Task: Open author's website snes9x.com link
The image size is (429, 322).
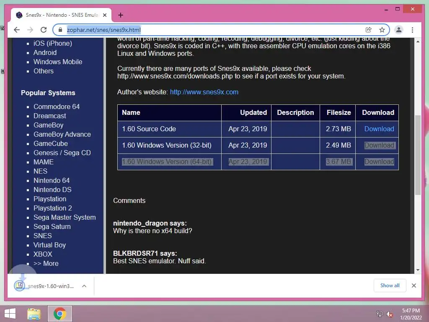Action: (x=204, y=92)
